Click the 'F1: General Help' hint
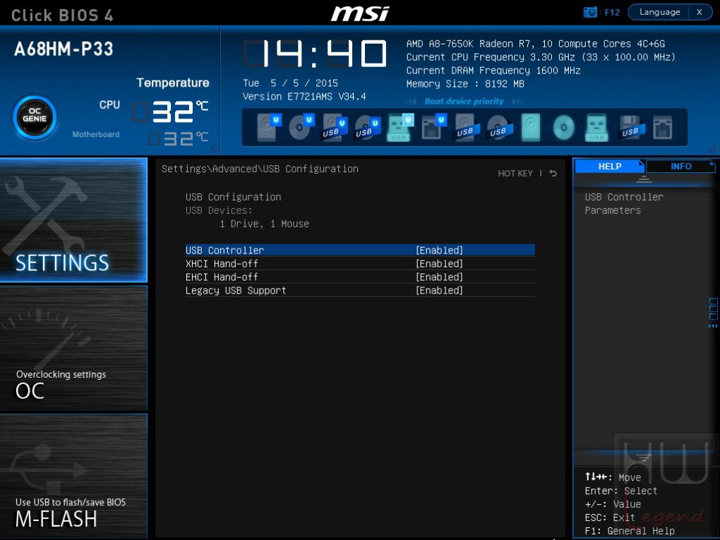Viewport: 720px width, 540px height. 630,531
